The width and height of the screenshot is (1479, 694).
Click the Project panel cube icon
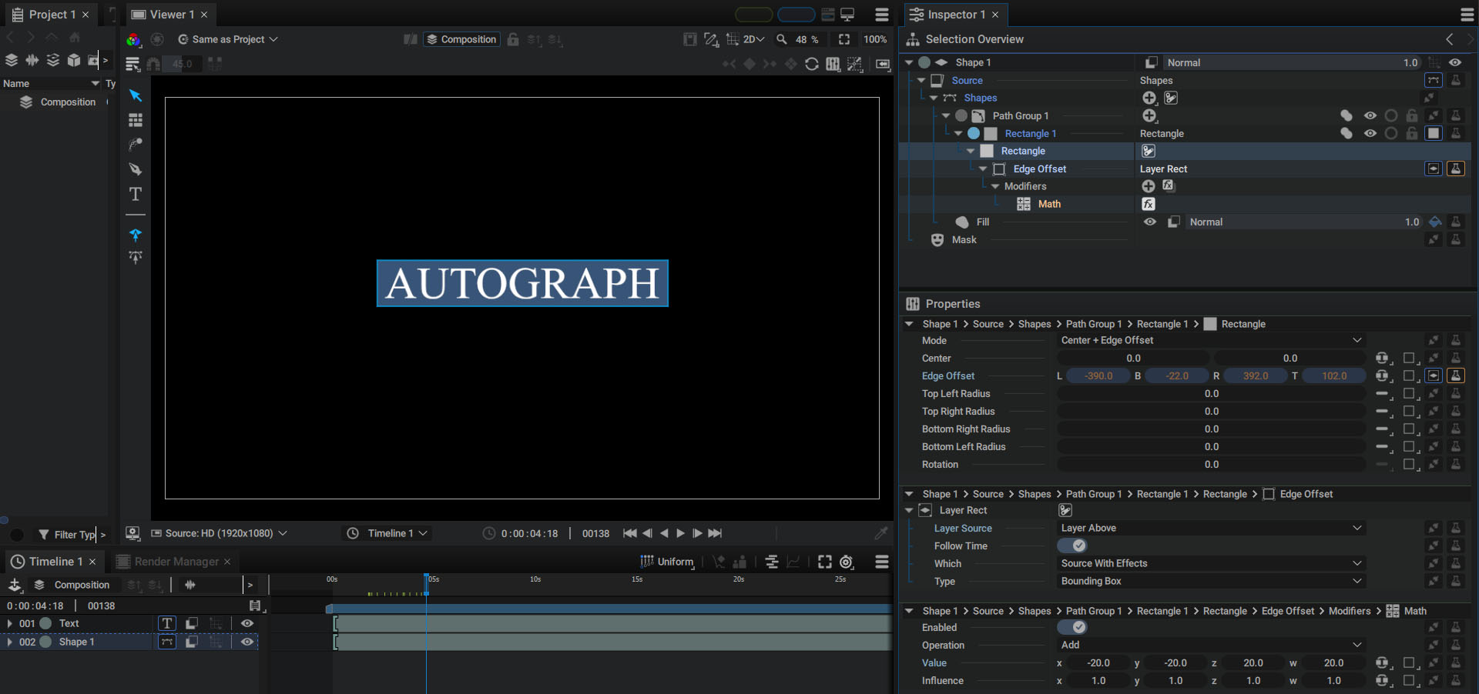(74, 60)
